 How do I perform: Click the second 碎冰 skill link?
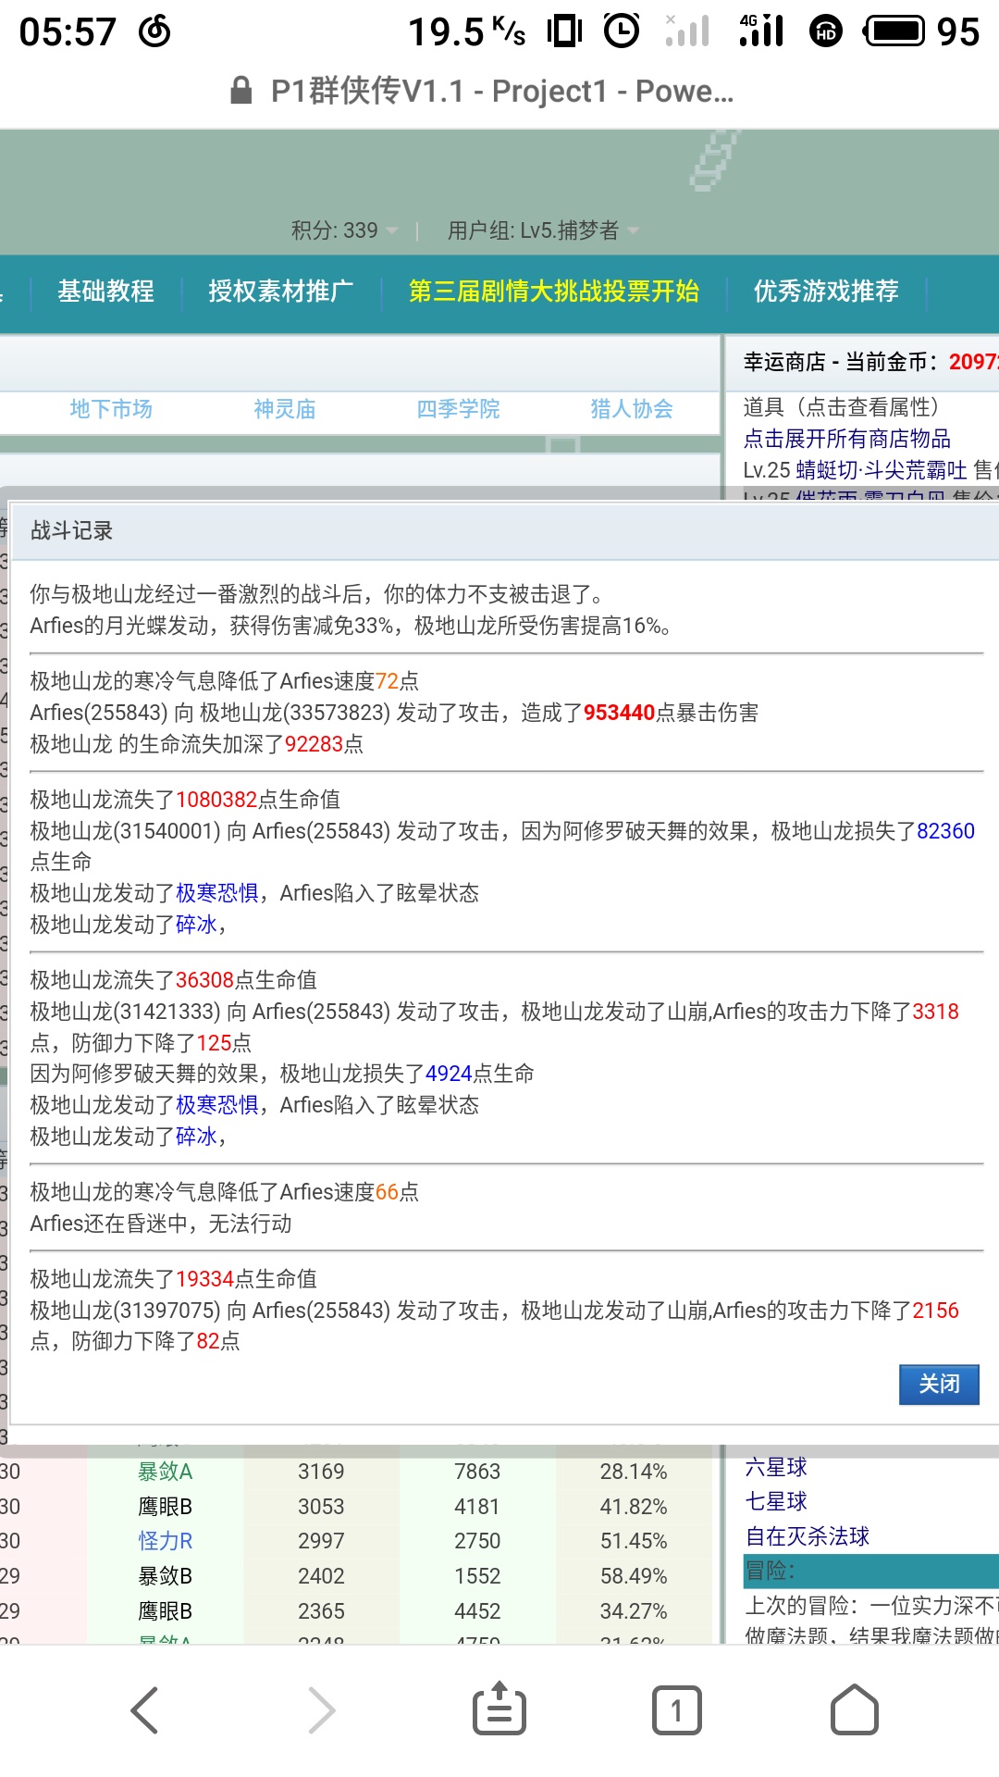click(196, 1137)
